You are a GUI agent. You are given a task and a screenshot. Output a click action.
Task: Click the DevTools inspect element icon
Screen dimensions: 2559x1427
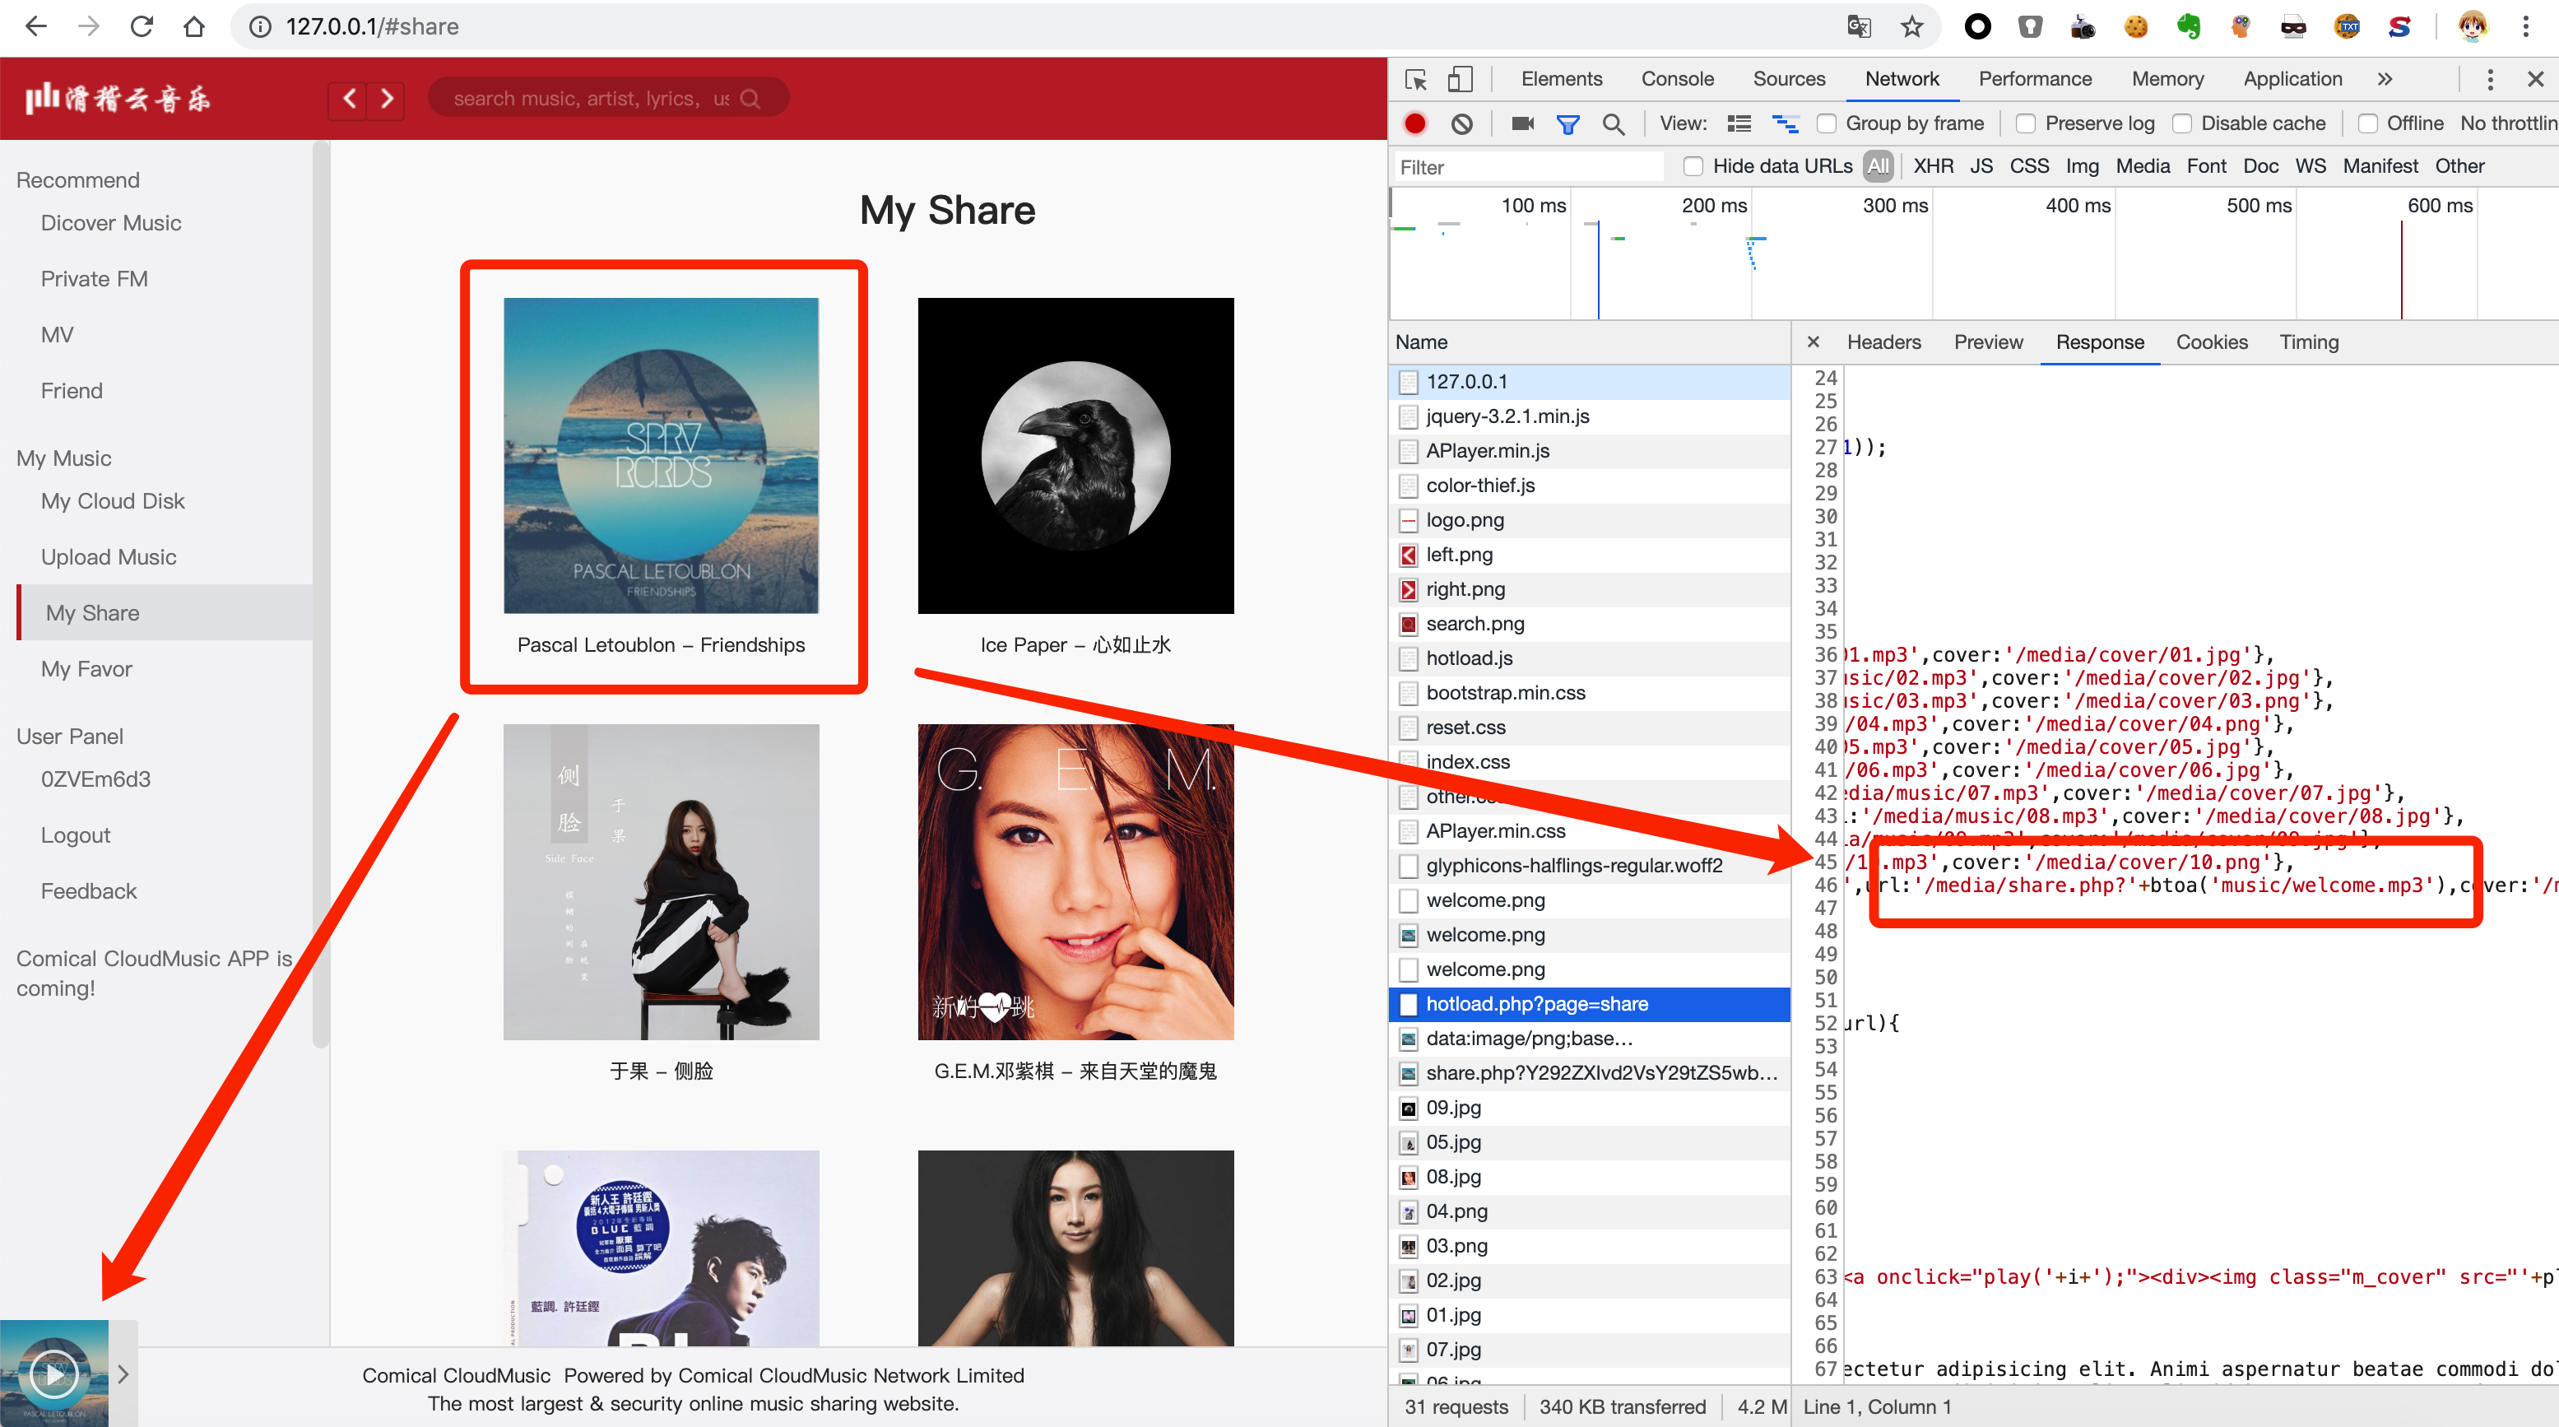[1415, 80]
